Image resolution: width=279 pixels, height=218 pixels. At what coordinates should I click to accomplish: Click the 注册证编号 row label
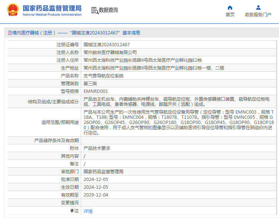[68, 44]
